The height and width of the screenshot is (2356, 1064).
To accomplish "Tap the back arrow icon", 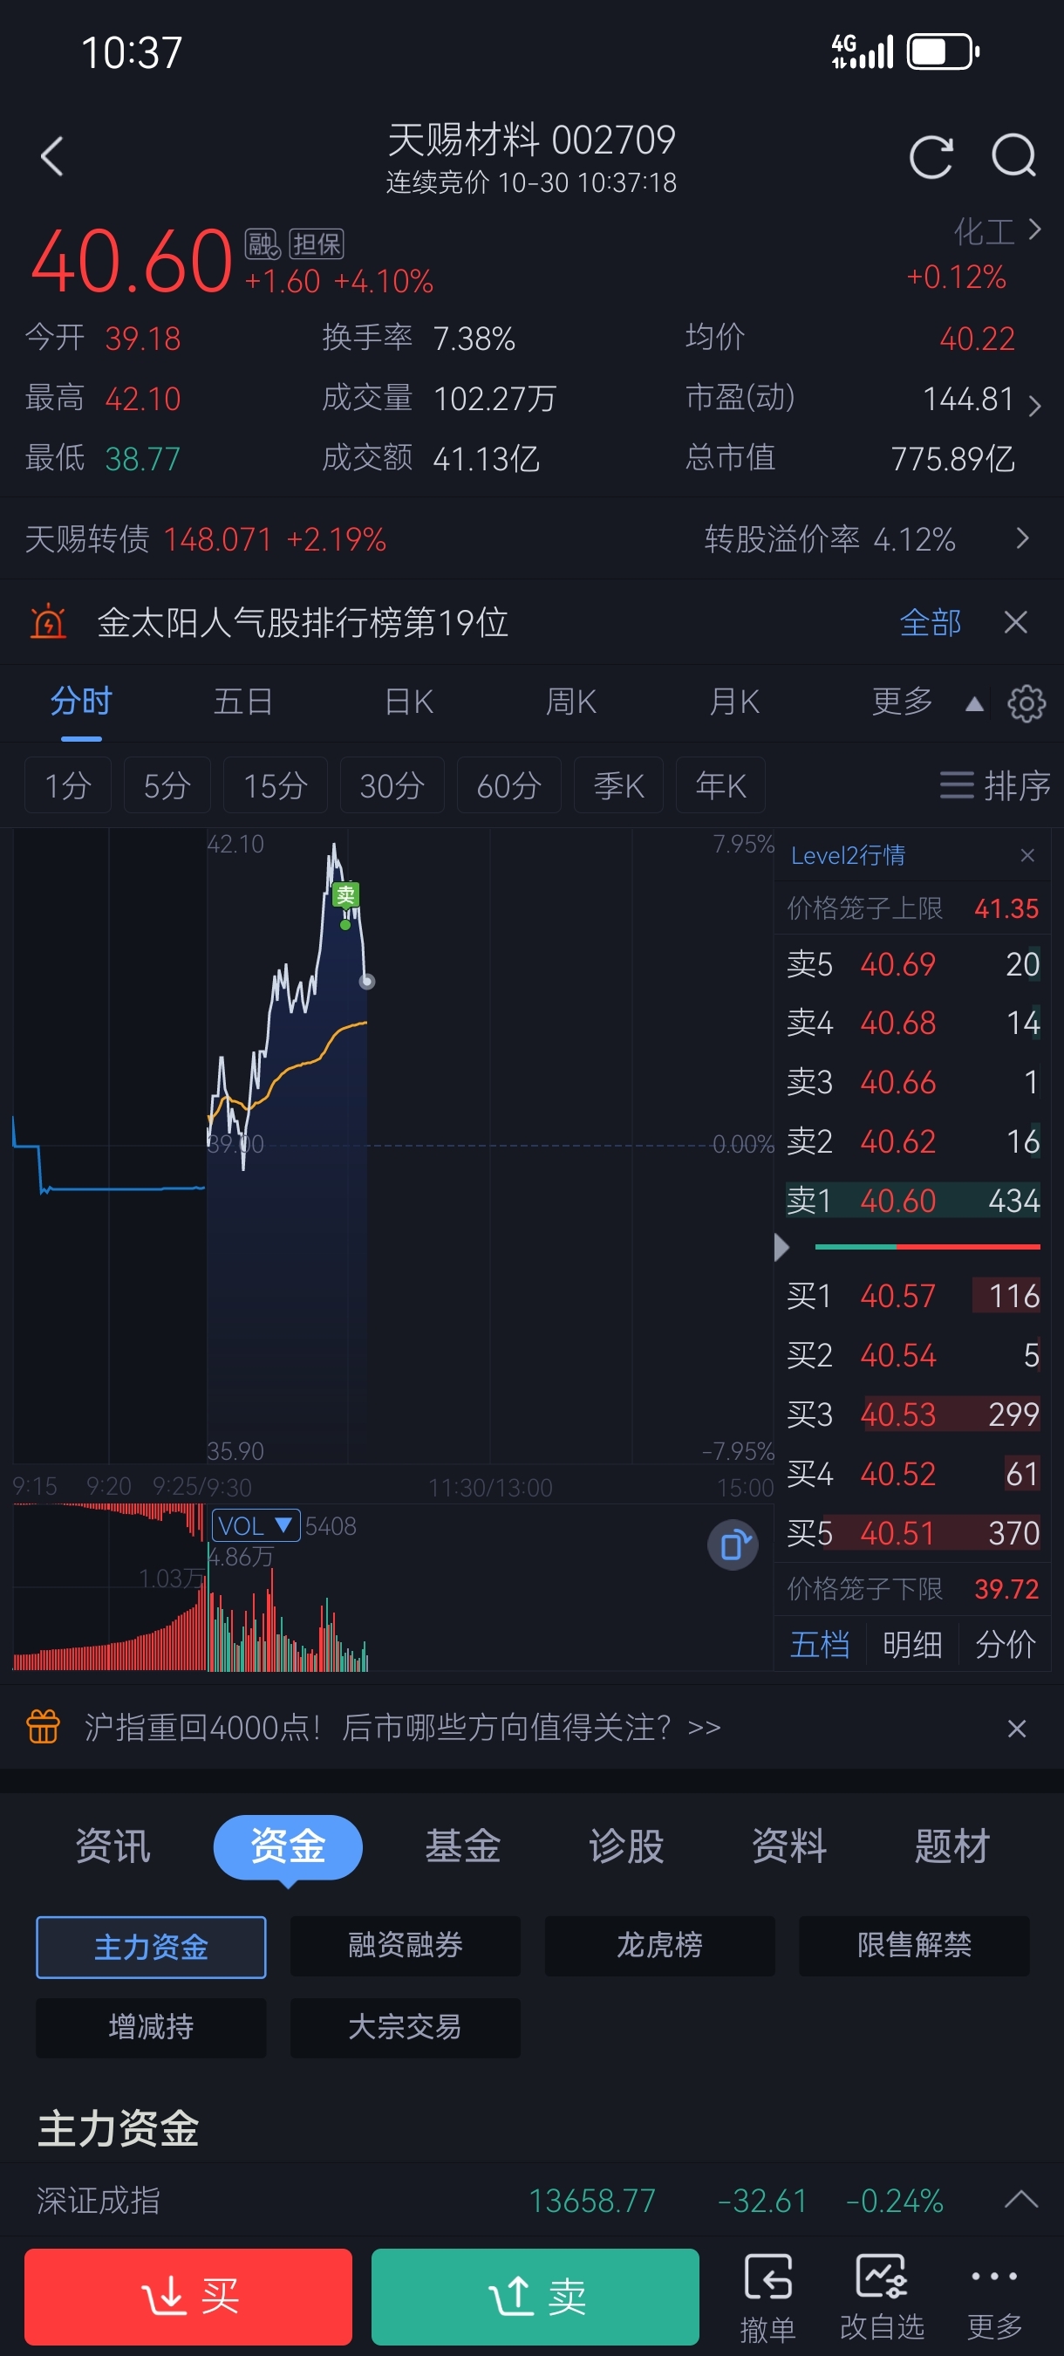I will (52, 156).
